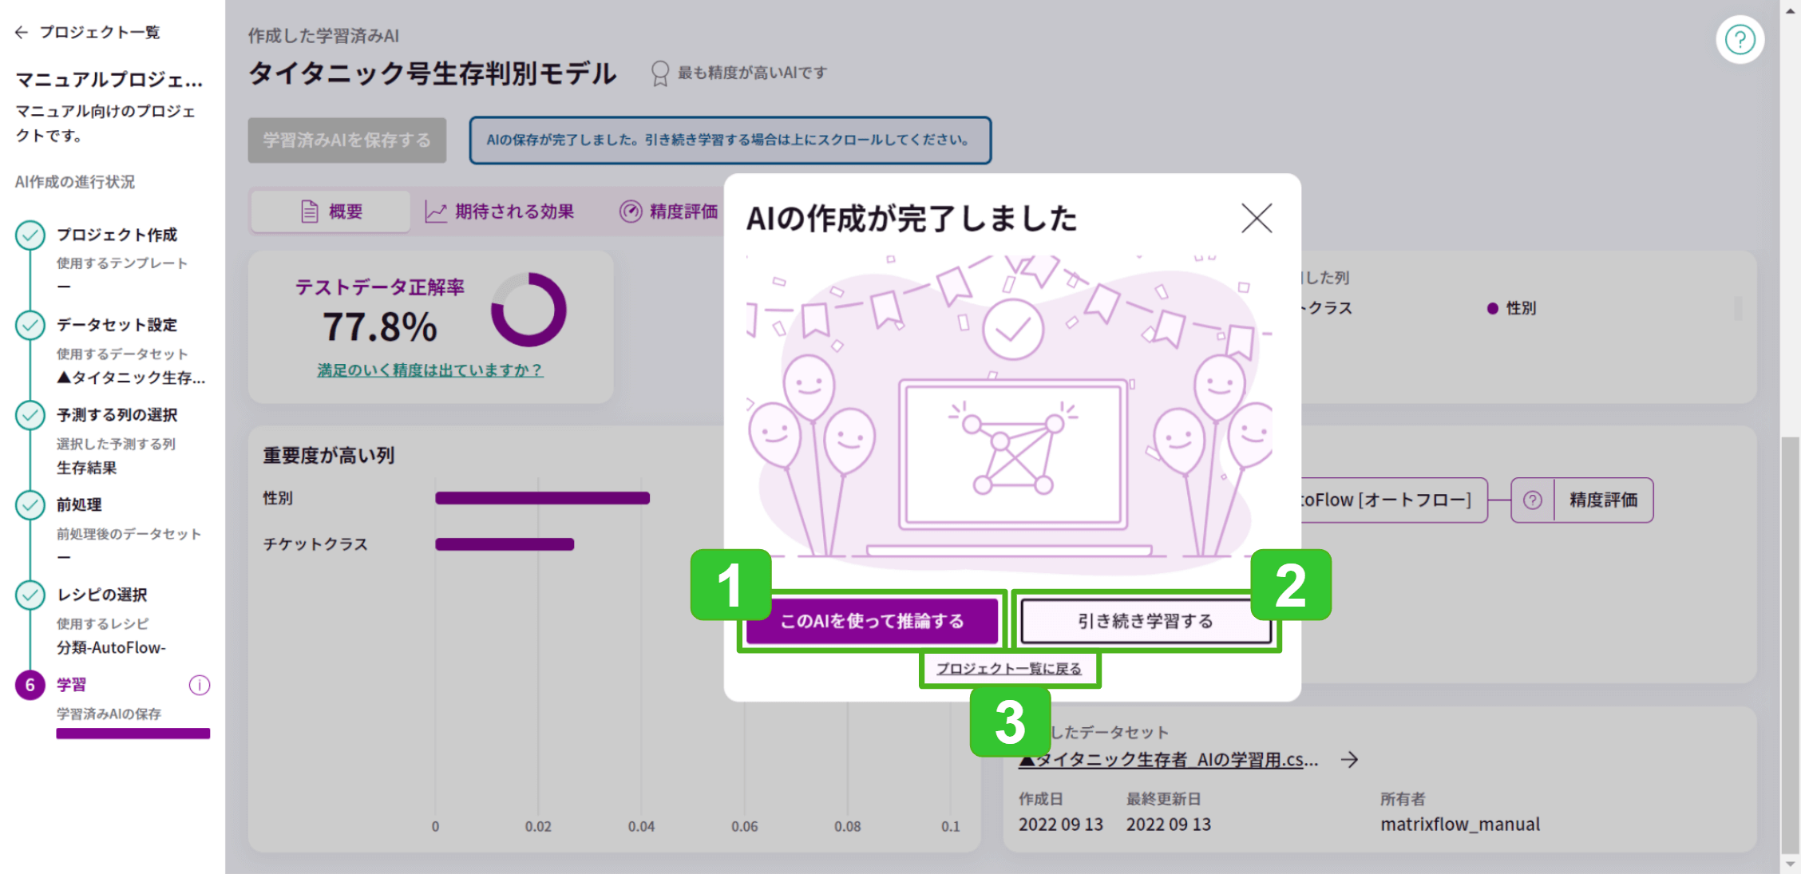The height and width of the screenshot is (874, 1801).
Task: Click the award ribbon icon near title
Action: 659,73
